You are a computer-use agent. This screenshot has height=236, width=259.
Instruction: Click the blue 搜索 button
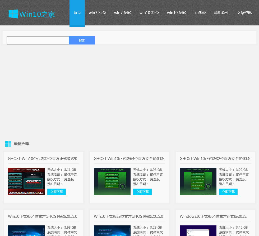82,40
